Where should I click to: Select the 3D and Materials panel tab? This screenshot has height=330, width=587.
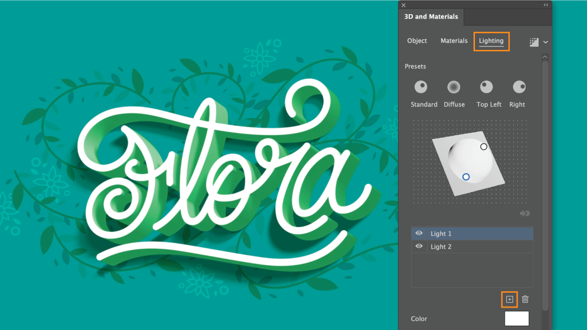(431, 17)
